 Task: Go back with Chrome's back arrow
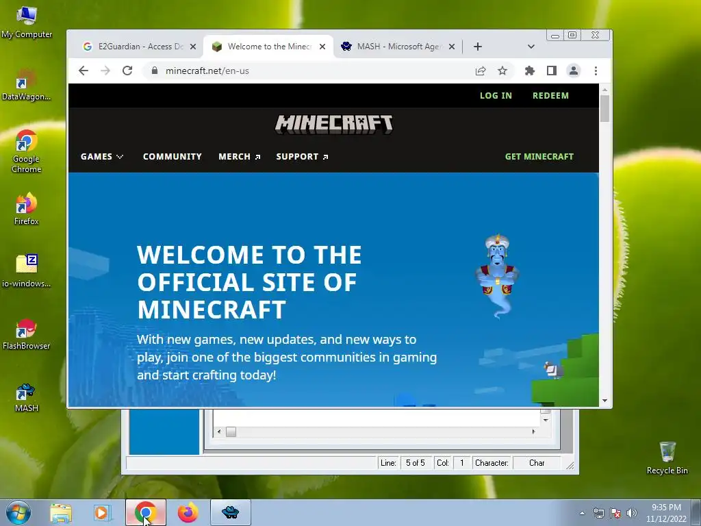click(x=83, y=71)
